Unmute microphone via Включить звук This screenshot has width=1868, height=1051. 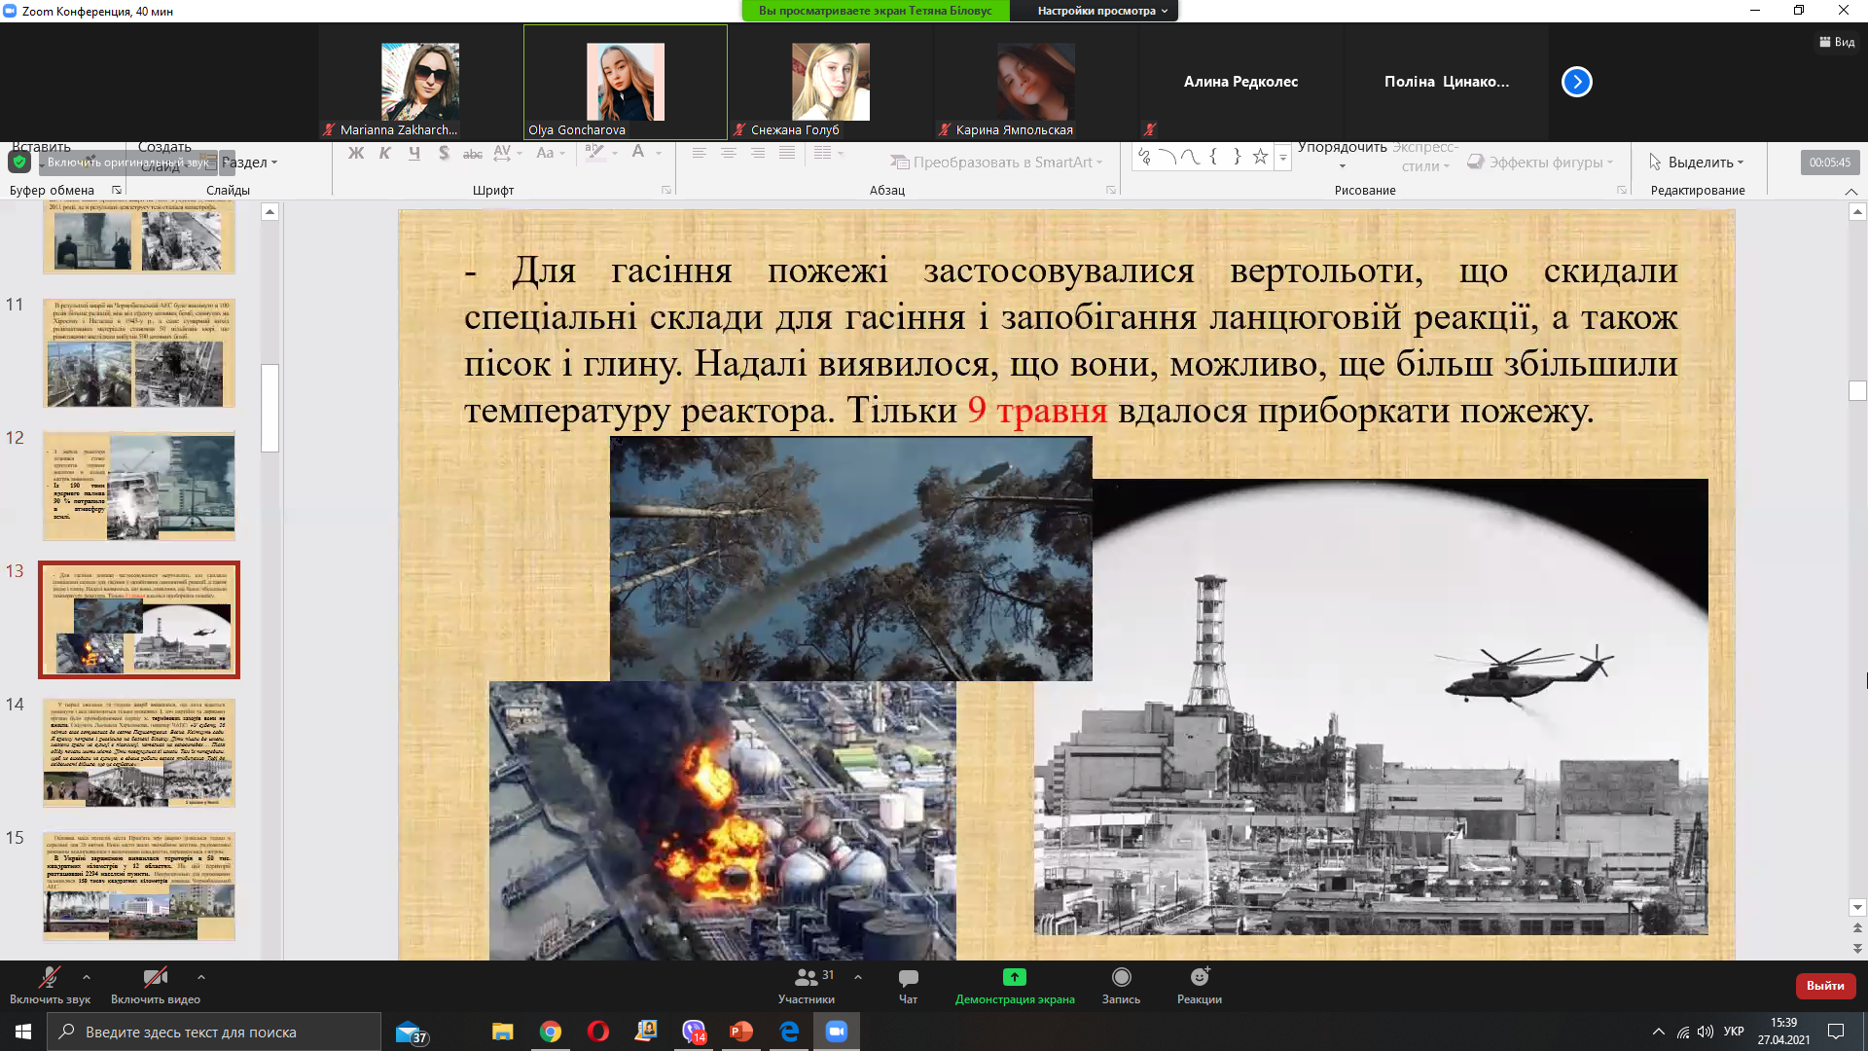tap(50, 986)
